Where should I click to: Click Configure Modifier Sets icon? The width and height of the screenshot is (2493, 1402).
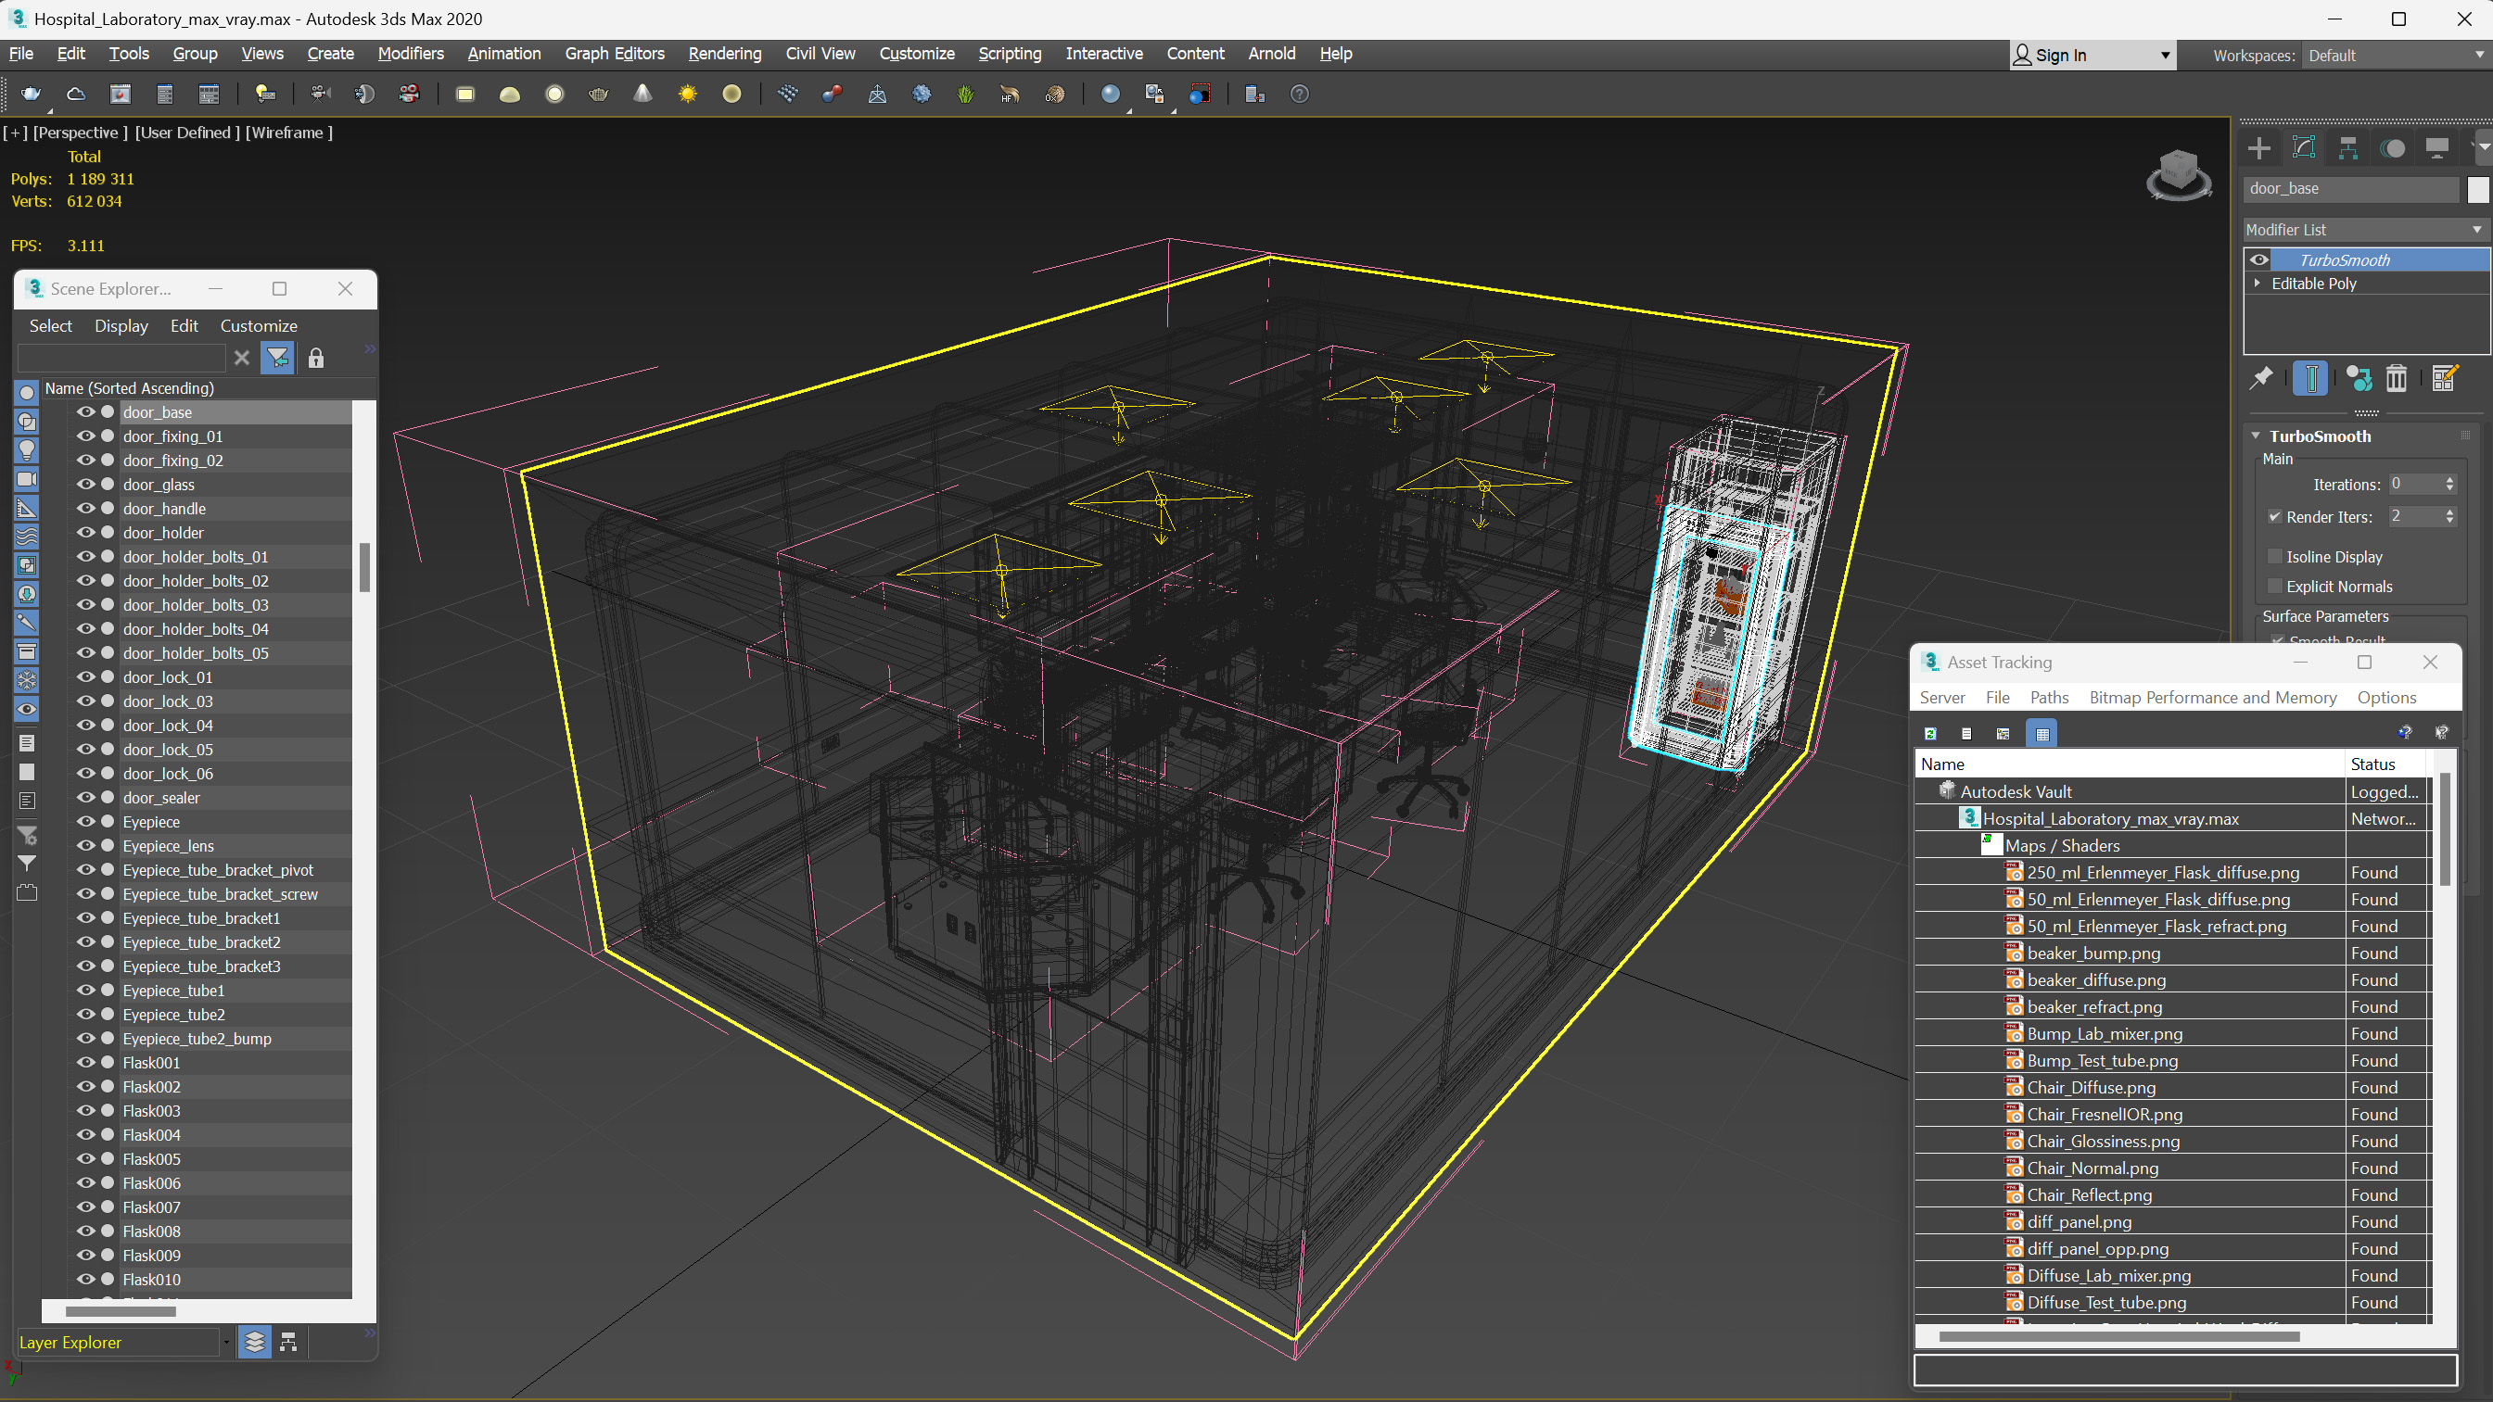tap(2444, 378)
